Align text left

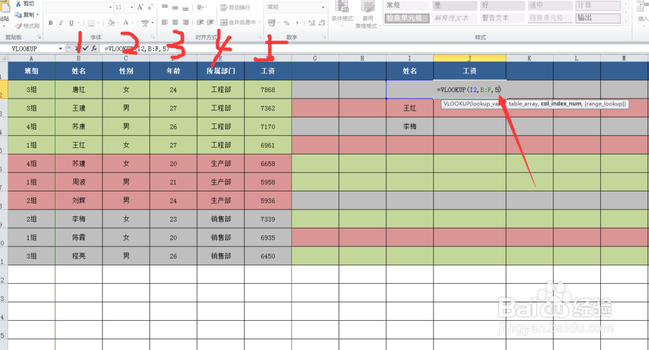(x=165, y=22)
